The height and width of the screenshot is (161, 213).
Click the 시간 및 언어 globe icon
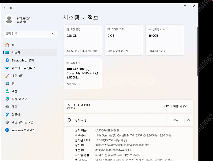coord(7,99)
